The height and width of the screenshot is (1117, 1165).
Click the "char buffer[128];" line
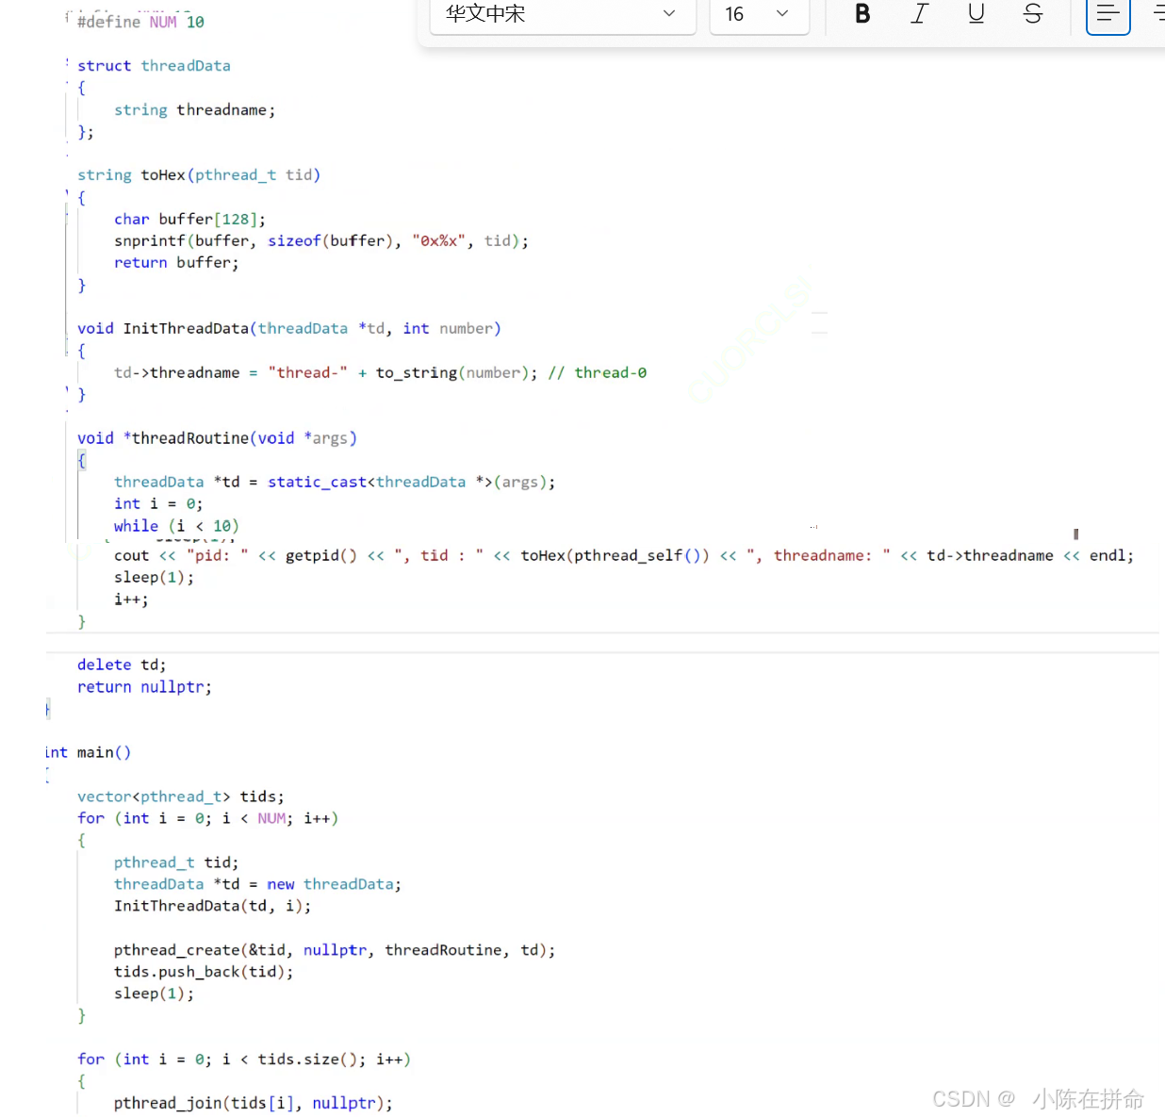189,220
